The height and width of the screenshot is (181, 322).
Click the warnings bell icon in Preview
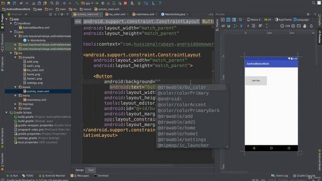[x=311, y=26]
